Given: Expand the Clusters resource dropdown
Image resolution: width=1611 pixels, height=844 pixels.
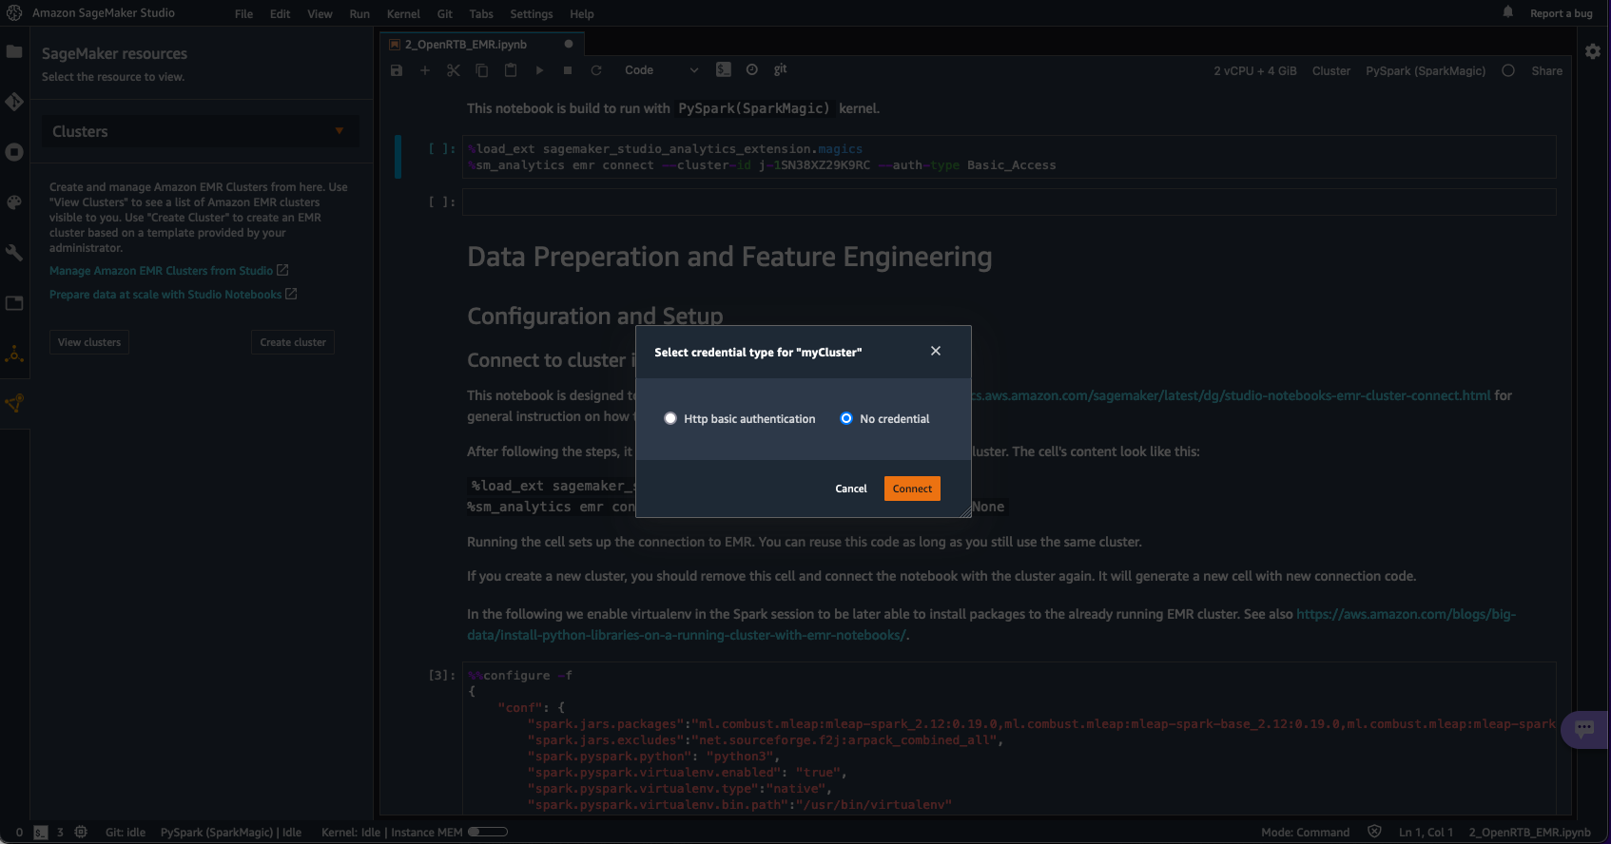Looking at the screenshot, I should coord(200,131).
